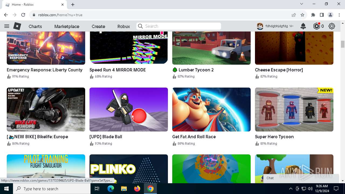Viewport: 345px width, 194px height.
Task: Click the user avatar fdhdgbhjdgfdg
Action: (x=260, y=26)
